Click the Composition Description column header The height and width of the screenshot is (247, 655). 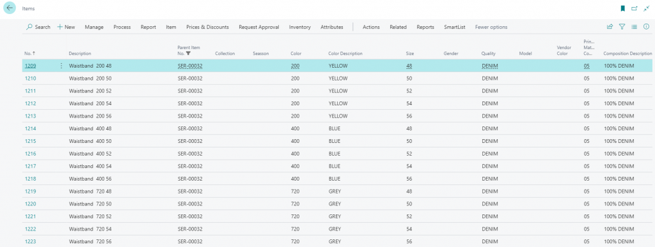point(627,54)
